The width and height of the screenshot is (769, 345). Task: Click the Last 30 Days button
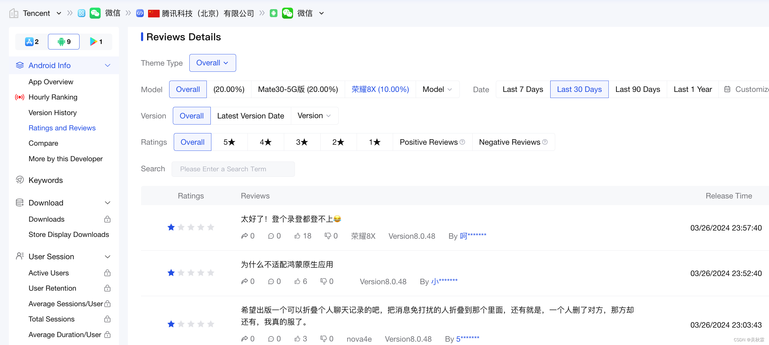[579, 89]
